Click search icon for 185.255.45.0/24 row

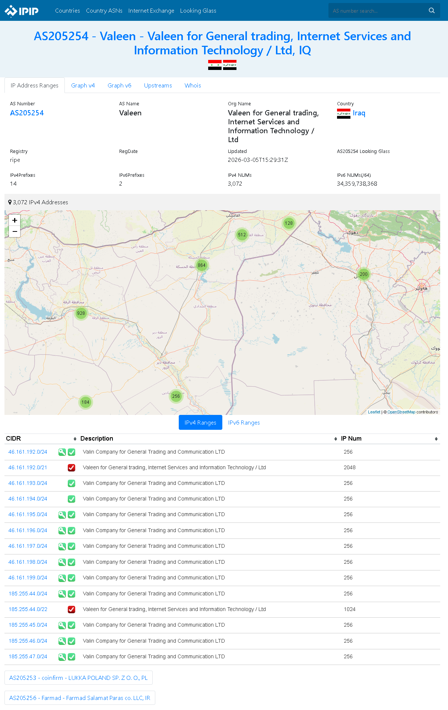[x=62, y=625]
